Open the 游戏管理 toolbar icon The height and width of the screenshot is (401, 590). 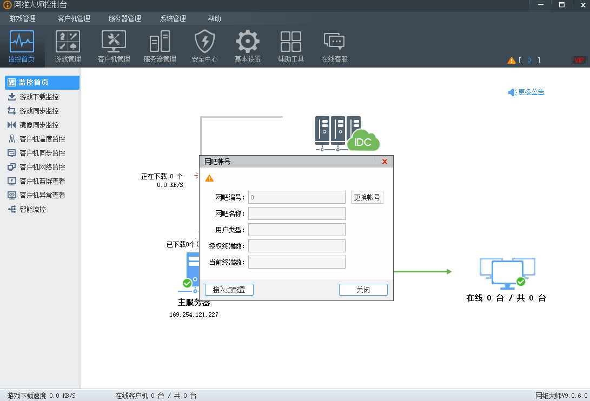[68, 42]
